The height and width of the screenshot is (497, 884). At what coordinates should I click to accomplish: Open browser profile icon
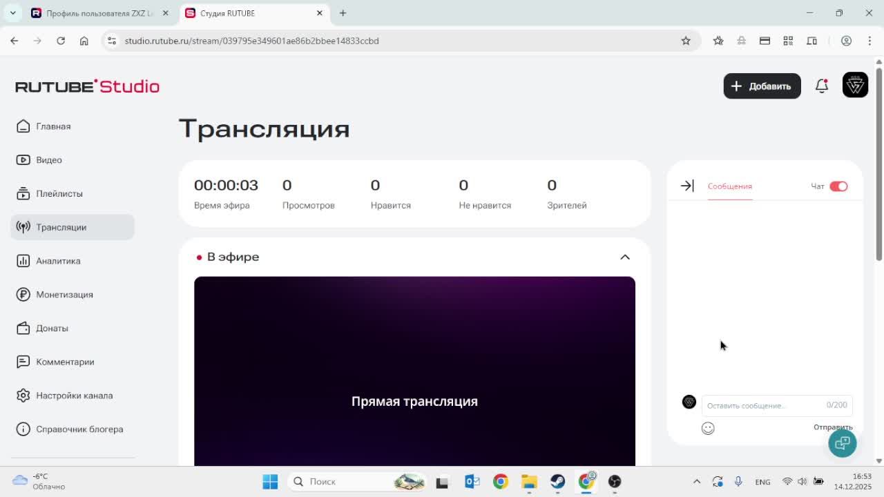point(846,41)
